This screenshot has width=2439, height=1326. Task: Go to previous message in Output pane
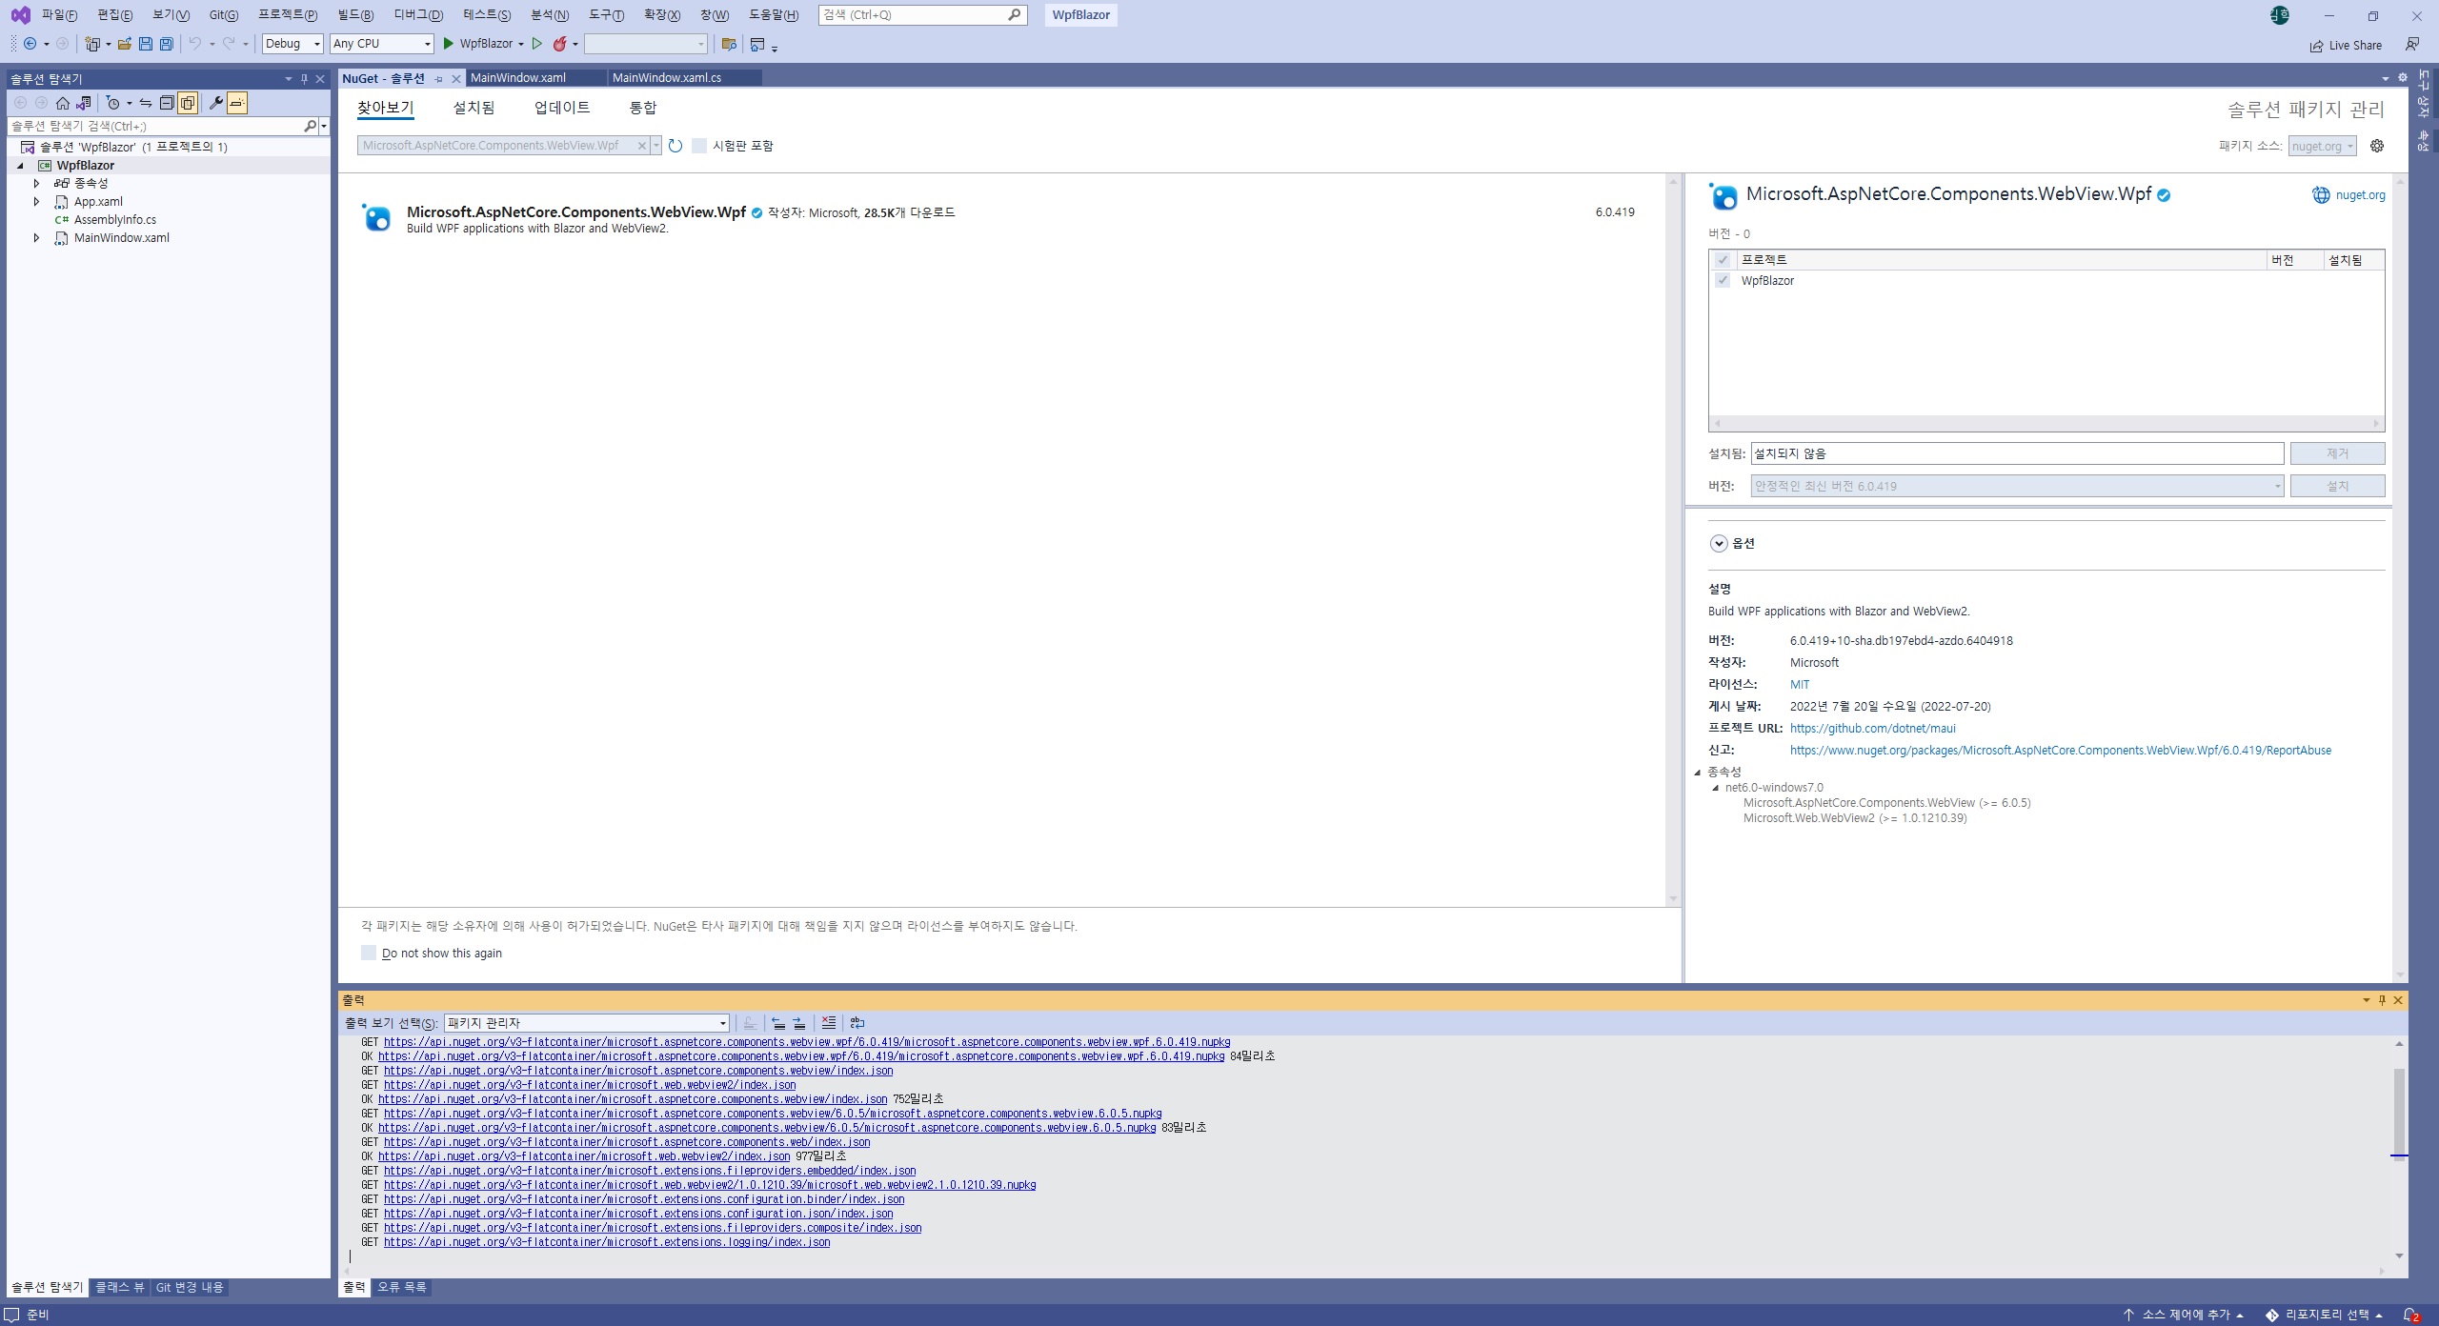click(x=778, y=1023)
